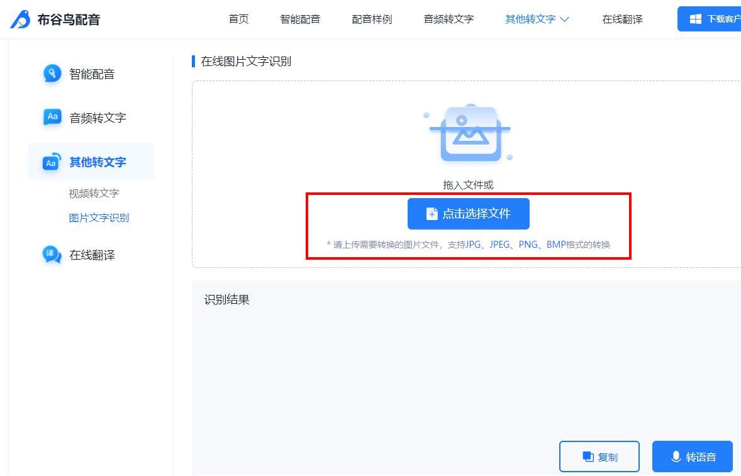The width and height of the screenshot is (741, 476).
Task: Click the microphone icon in 转语音 button
Action: click(676, 457)
